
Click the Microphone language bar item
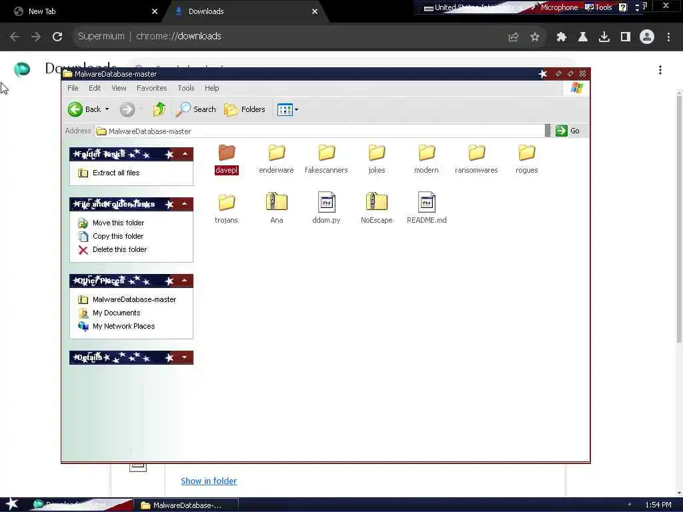[x=554, y=7]
